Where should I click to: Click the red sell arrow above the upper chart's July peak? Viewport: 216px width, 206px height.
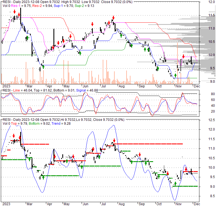click(113, 18)
